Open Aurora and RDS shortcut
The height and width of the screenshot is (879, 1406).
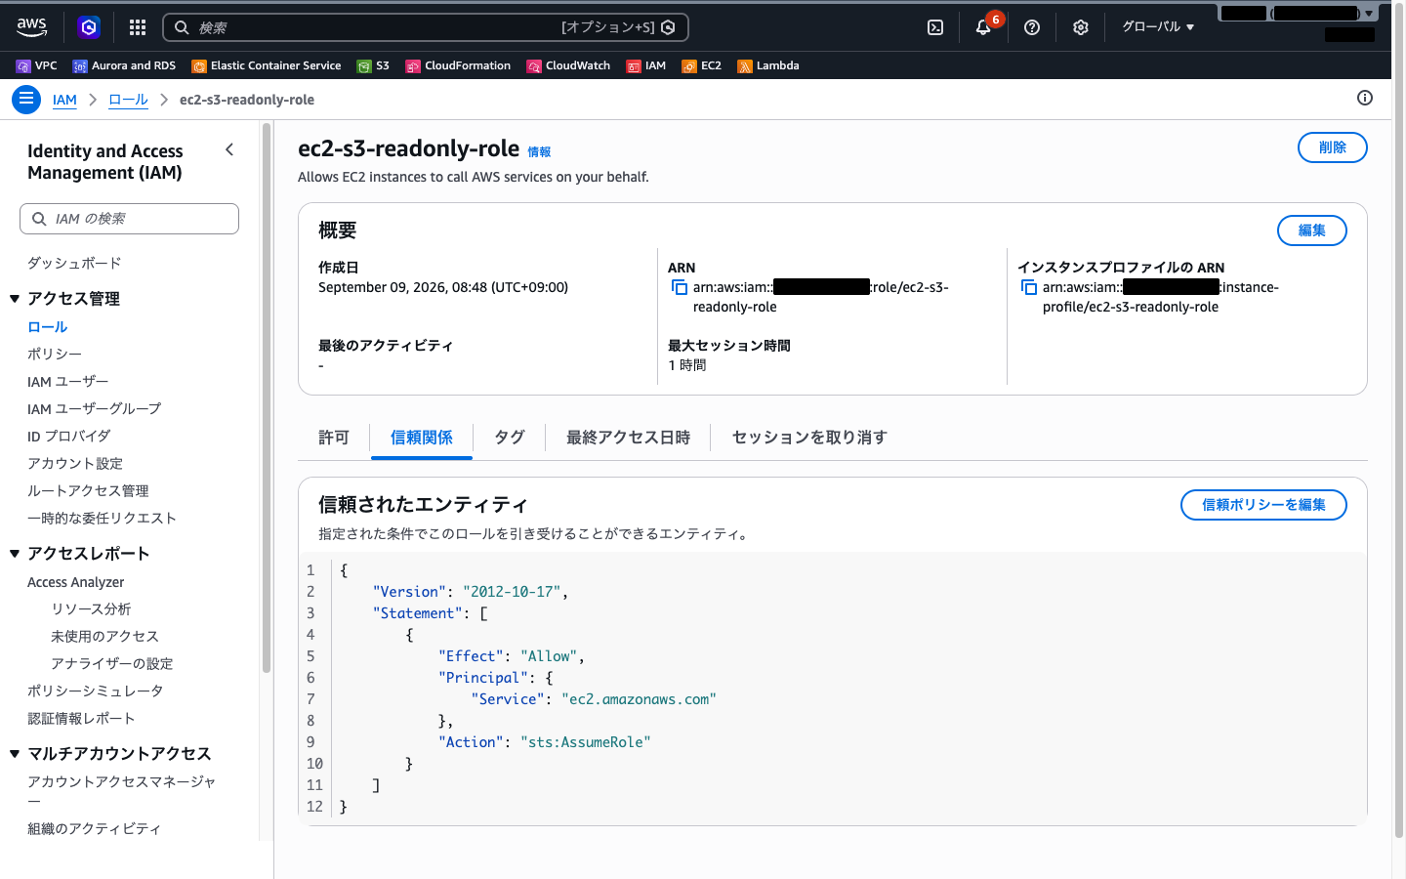[124, 65]
